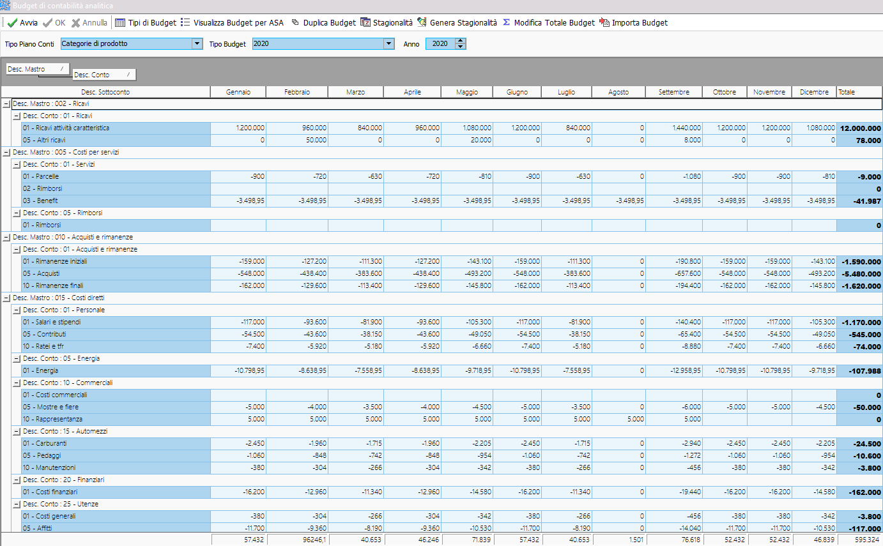This screenshot has height=546, width=883.
Task: Click the Desc. Conto grouping chip
Action: [104, 75]
